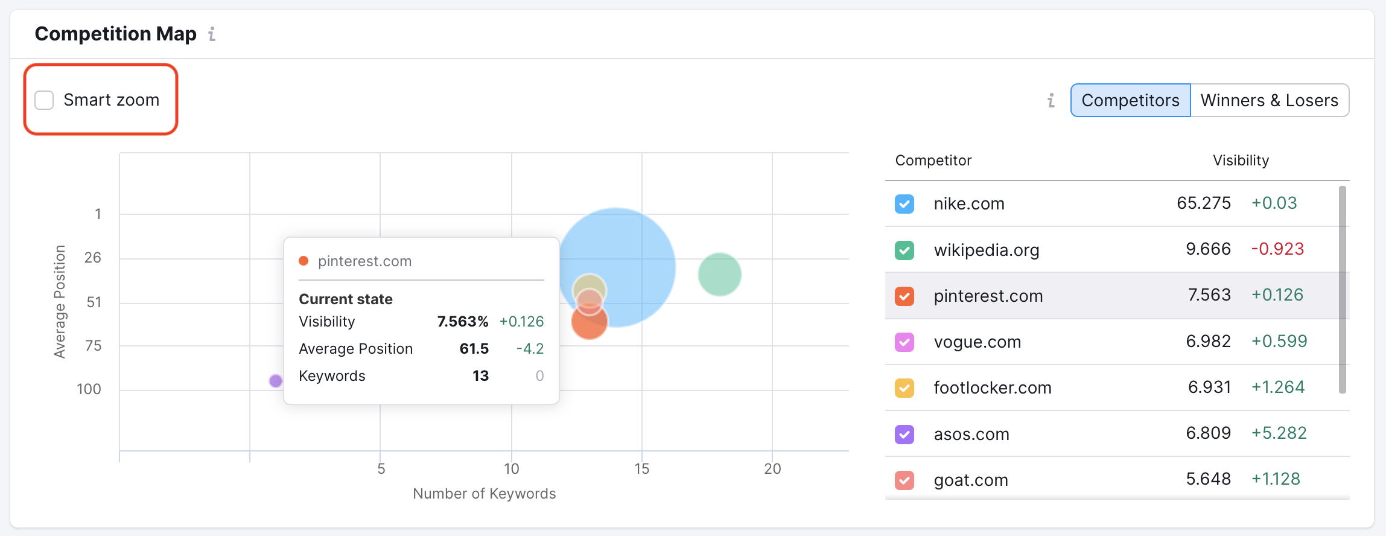Click the pinterest.com domain name in list

pyautogui.click(x=988, y=296)
